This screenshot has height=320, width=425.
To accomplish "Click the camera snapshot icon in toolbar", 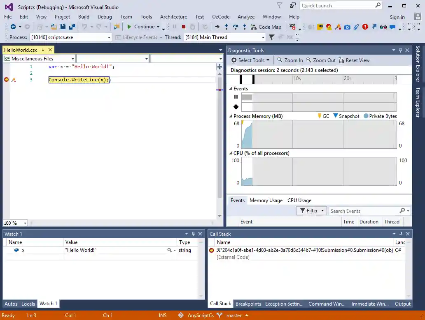I will [347, 27].
